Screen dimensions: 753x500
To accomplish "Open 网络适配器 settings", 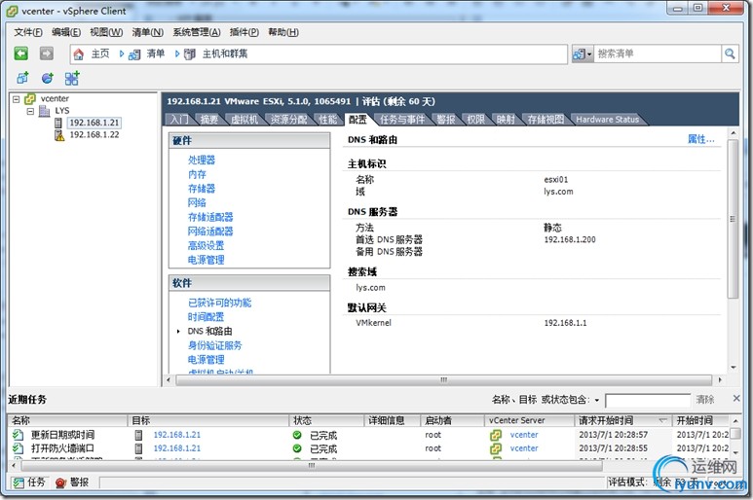I will point(210,232).
